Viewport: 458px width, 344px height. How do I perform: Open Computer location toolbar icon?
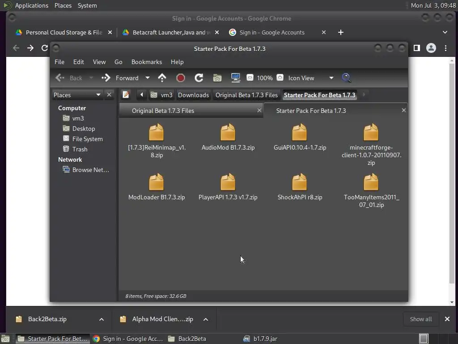pyautogui.click(x=235, y=78)
